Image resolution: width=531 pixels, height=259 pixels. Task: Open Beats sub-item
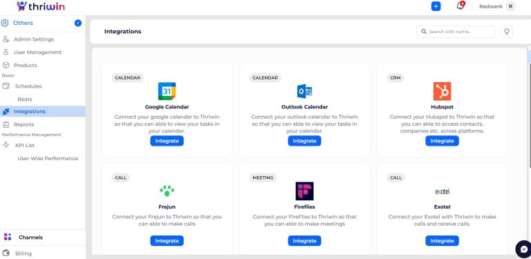(25, 99)
